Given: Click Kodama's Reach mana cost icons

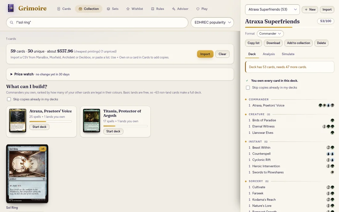Looking at the screenshot, I should click(x=330, y=200).
